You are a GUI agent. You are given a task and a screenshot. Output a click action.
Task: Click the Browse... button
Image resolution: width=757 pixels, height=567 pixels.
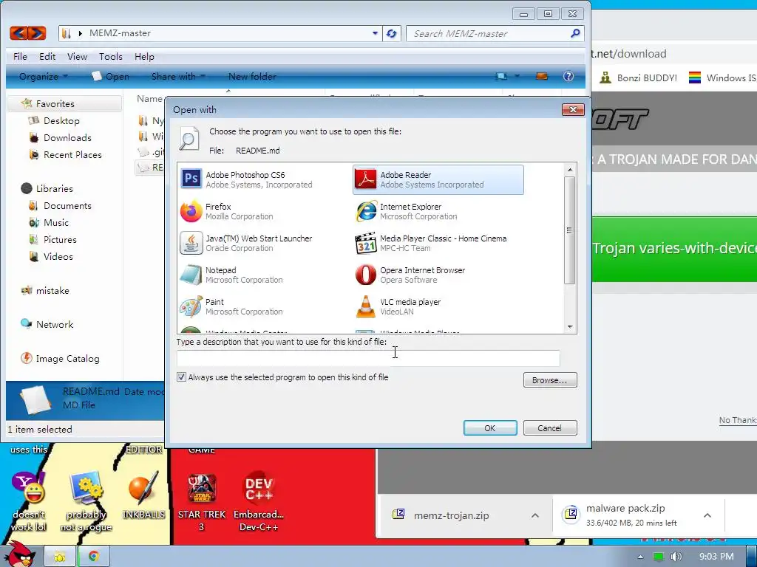pos(550,380)
